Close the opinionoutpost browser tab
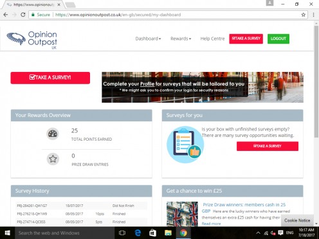 (x=59, y=4)
